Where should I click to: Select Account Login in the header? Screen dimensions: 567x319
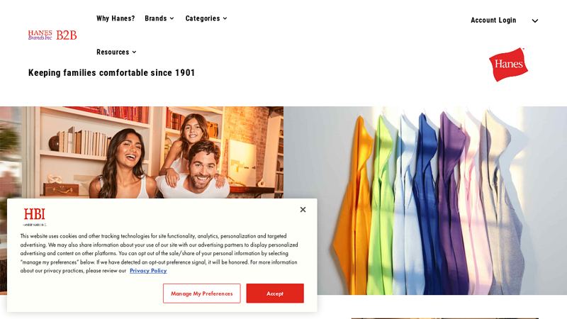coord(493,21)
